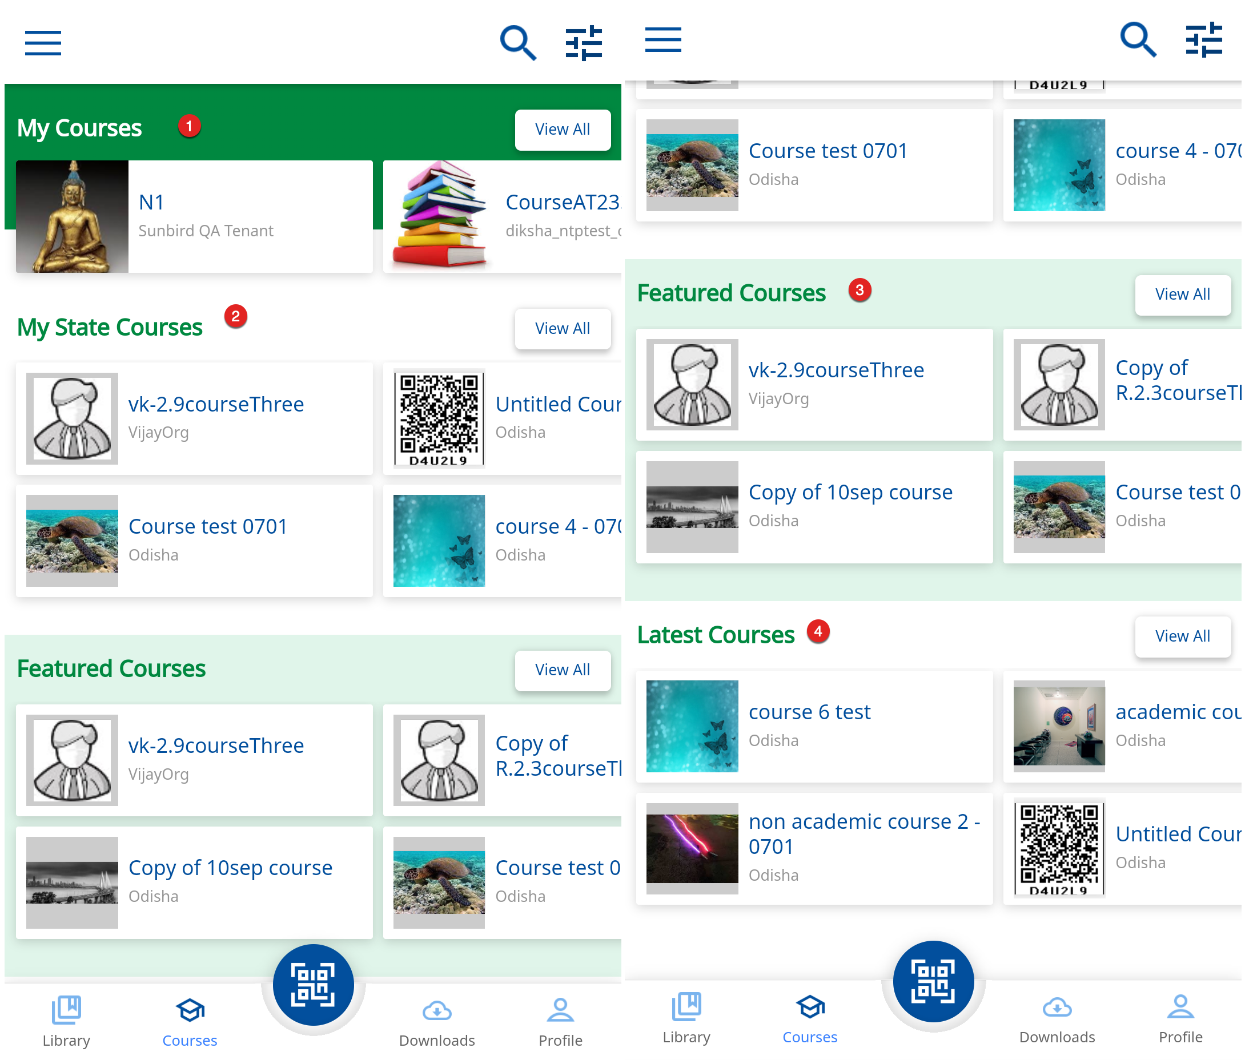Viewport: 1245px width, 1060px height.
Task: Open filter sliders icon on right screen
Action: pos(1203,39)
